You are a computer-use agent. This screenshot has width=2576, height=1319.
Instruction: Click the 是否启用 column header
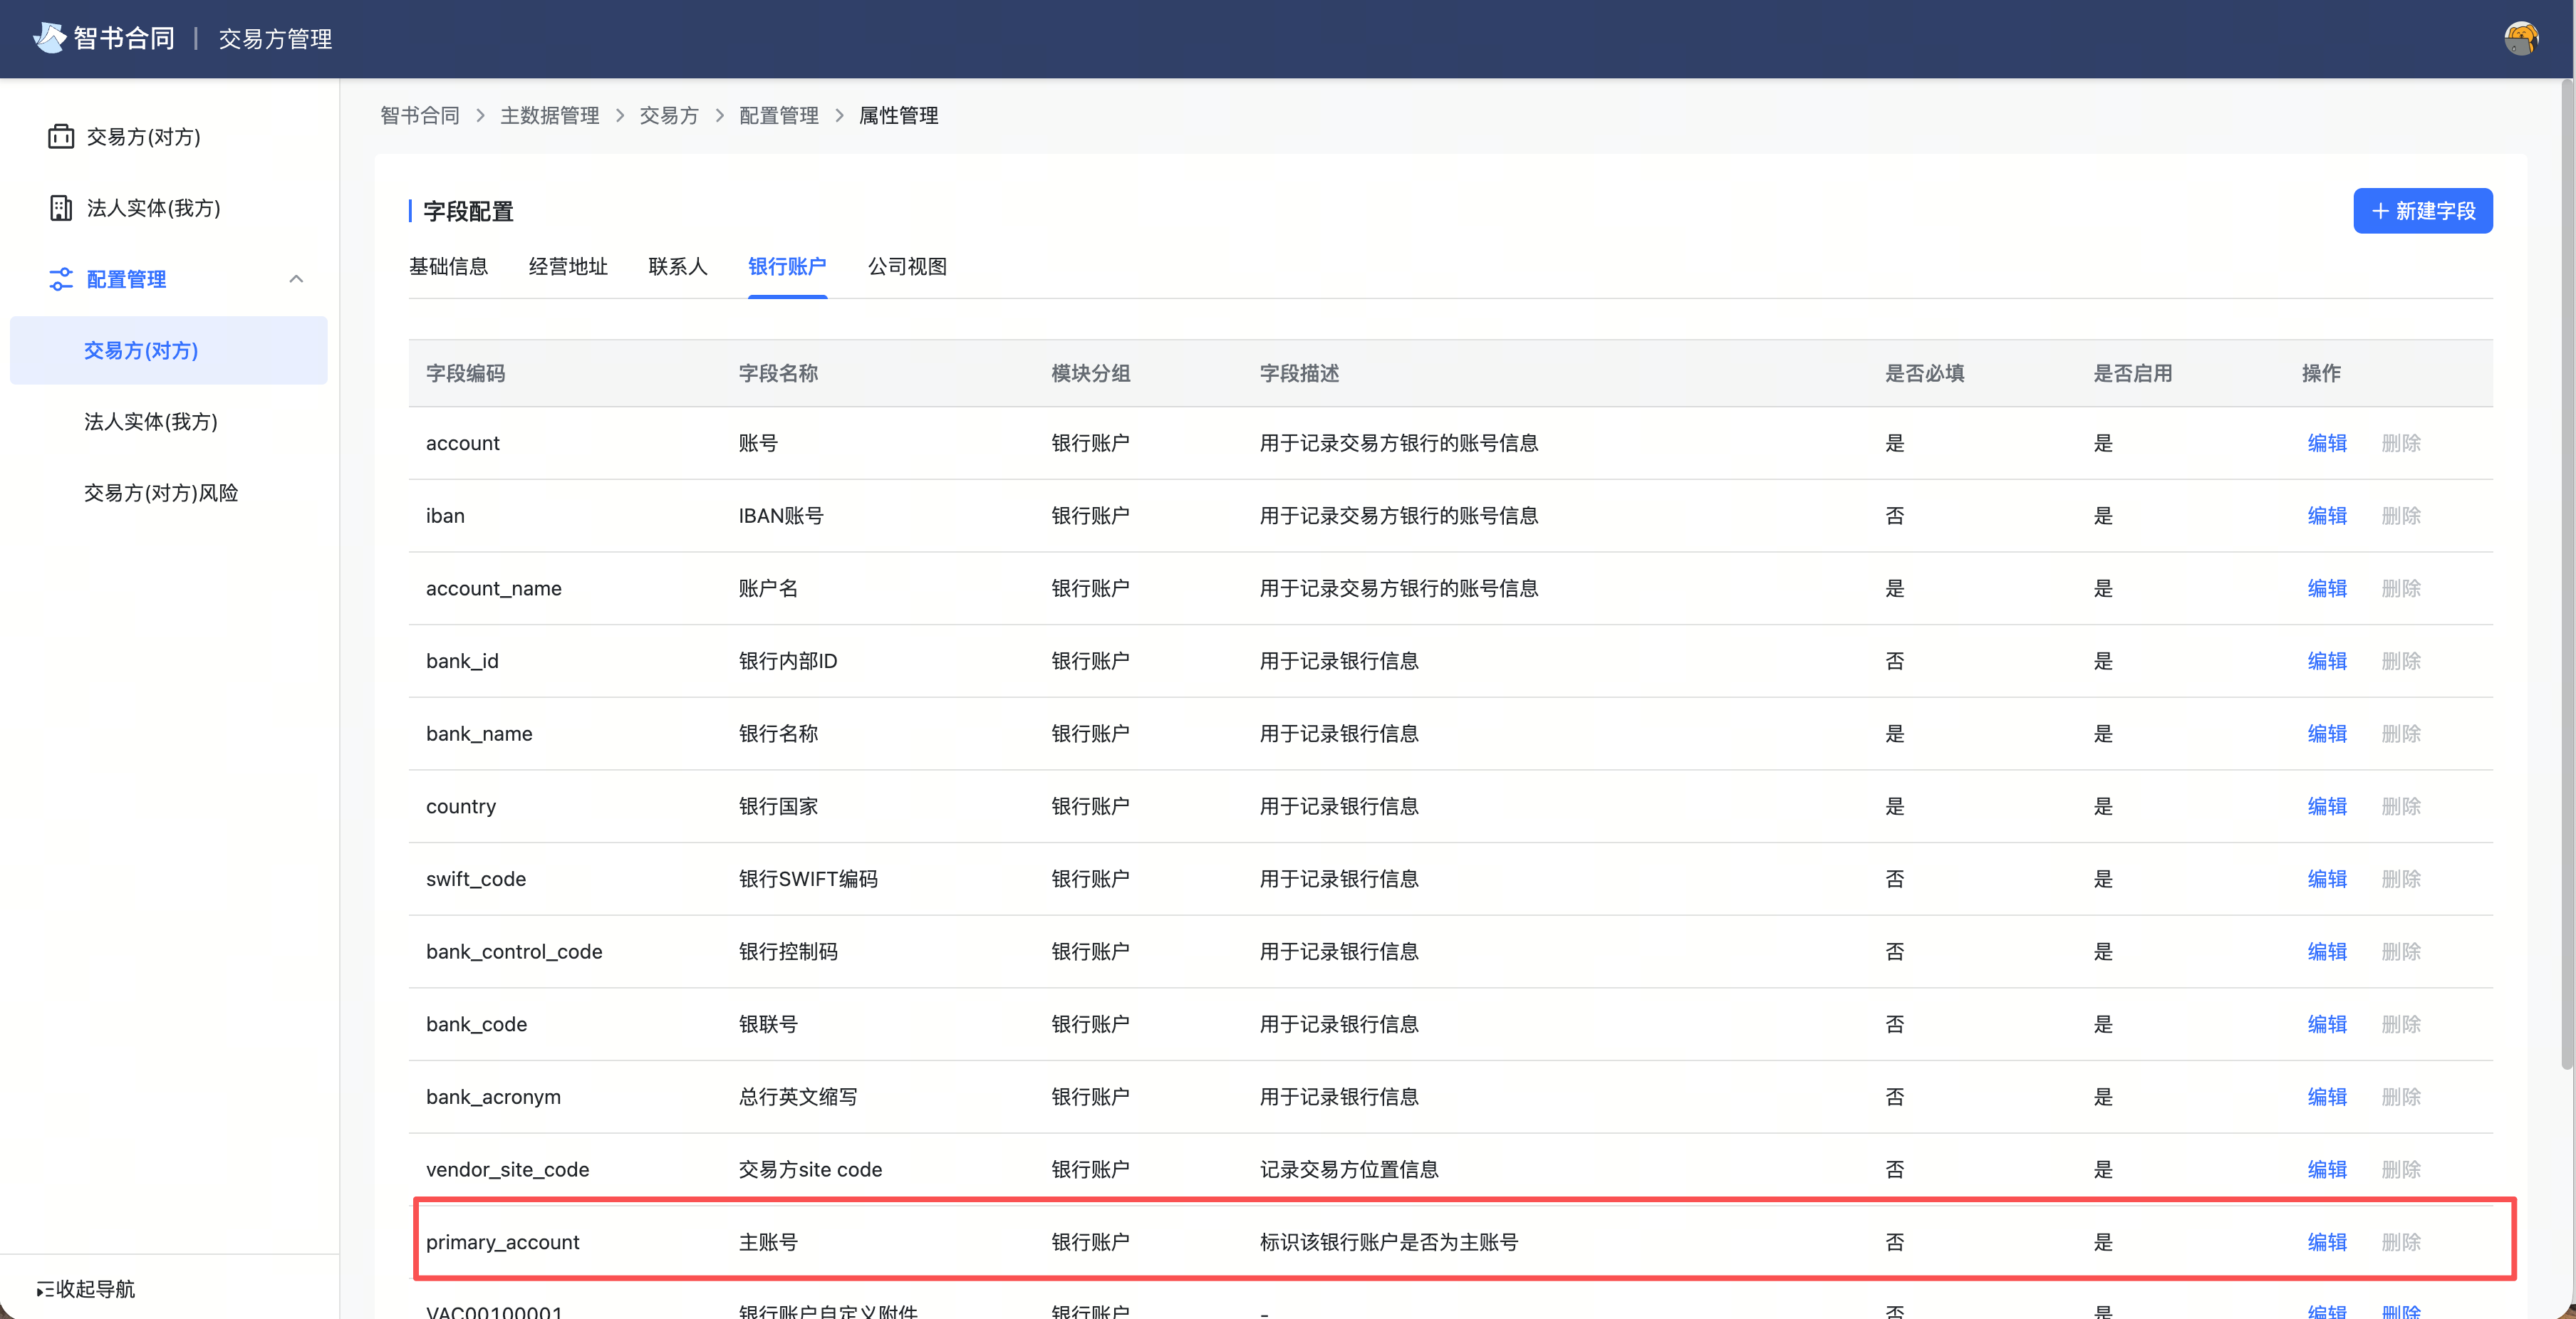[x=2133, y=373]
